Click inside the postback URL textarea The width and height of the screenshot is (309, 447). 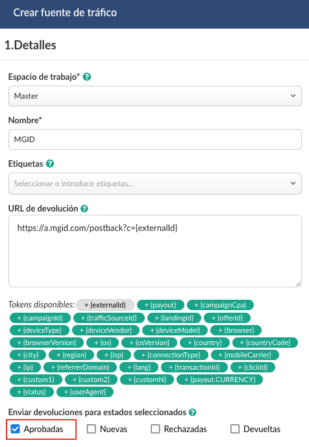tap(155, 251)
